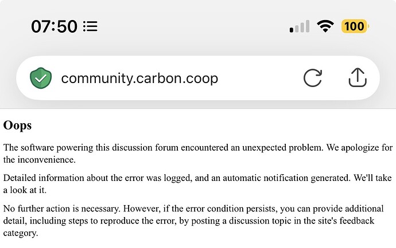Tap the Wi-Fi status icon
The image size is (396, 248).
(x=325, y=26)
